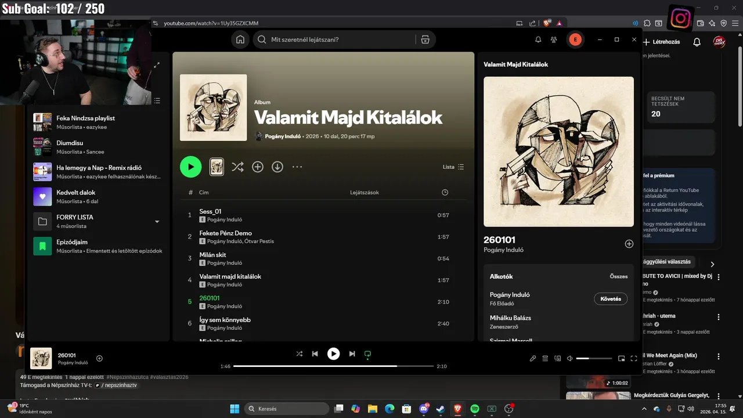Screen dimensions: 743x418
Task: Show lyrics microphone icon
Action: (x=533, y=358)
